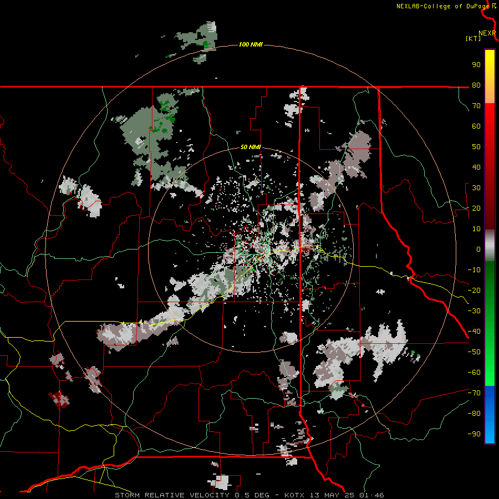Screen dimensions: 499x499
Task: Click the 80 value on the velocity scale
Action: click(476, 85)
